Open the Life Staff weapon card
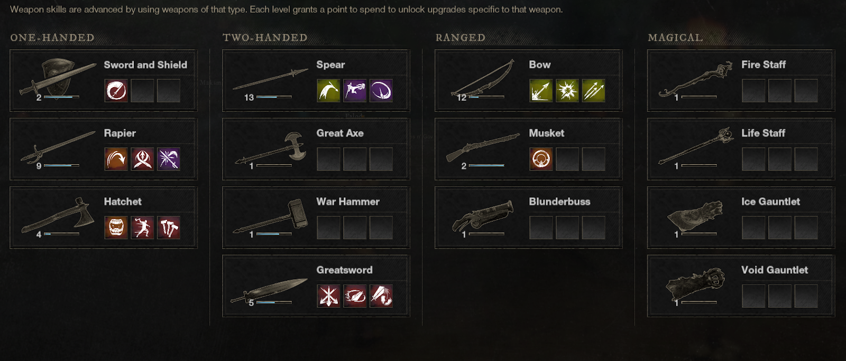Screen dimensions: 846x361 click(x=741, y=149)
